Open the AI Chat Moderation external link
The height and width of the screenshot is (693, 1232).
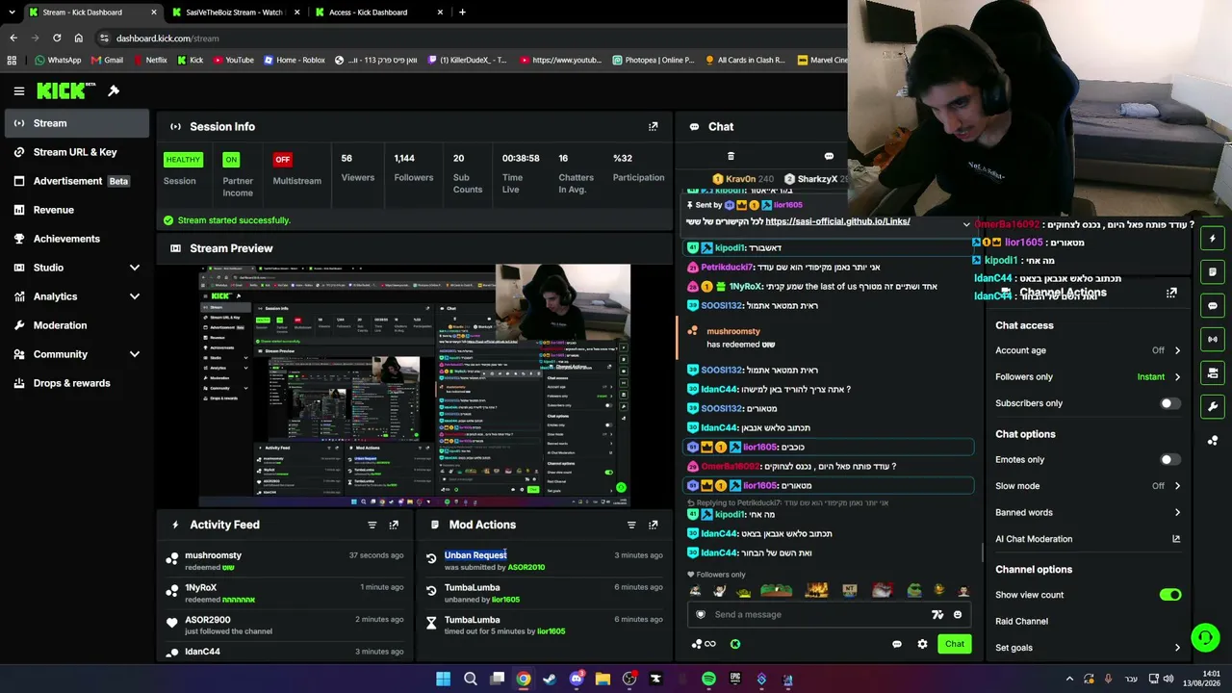1175,539
